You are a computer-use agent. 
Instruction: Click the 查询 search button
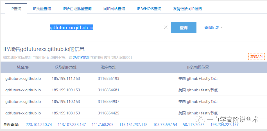coord(184,28)
